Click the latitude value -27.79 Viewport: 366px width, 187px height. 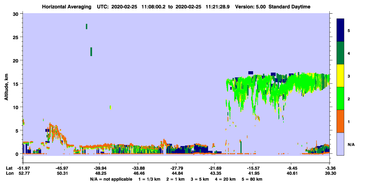point(176,168)
